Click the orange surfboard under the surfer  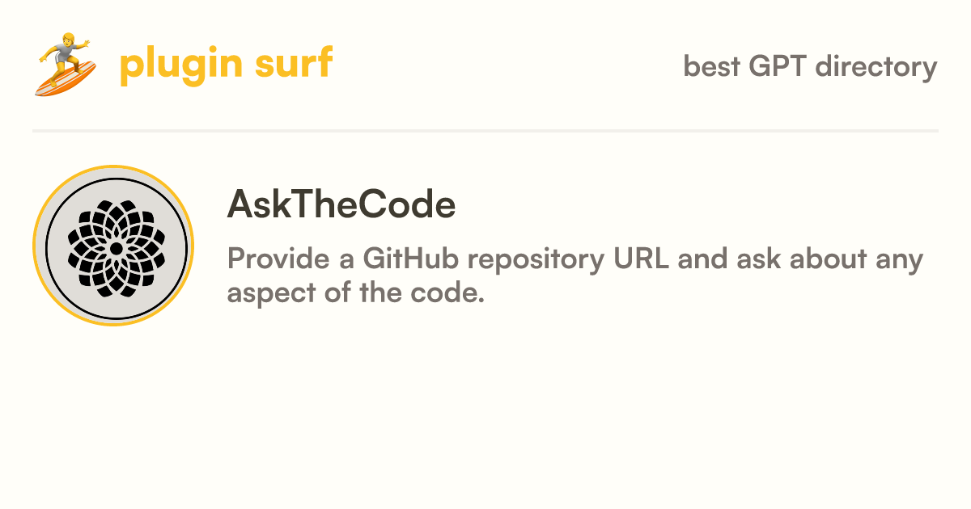point(65,80)
